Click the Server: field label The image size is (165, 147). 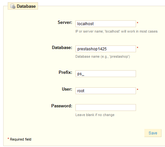click(x=65, y=22)
